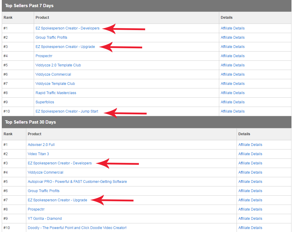View Affiliate Details for 7-day #1 EZ Spokesperson Developers
Viewport: 293px width, 232px height.
coord(233,28)
